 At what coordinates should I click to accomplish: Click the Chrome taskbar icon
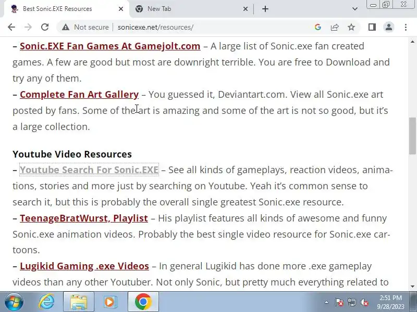[x=143, y=302]
